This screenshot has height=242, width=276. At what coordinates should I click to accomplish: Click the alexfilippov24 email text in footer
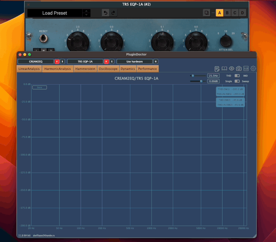click(x=44, y=235)
